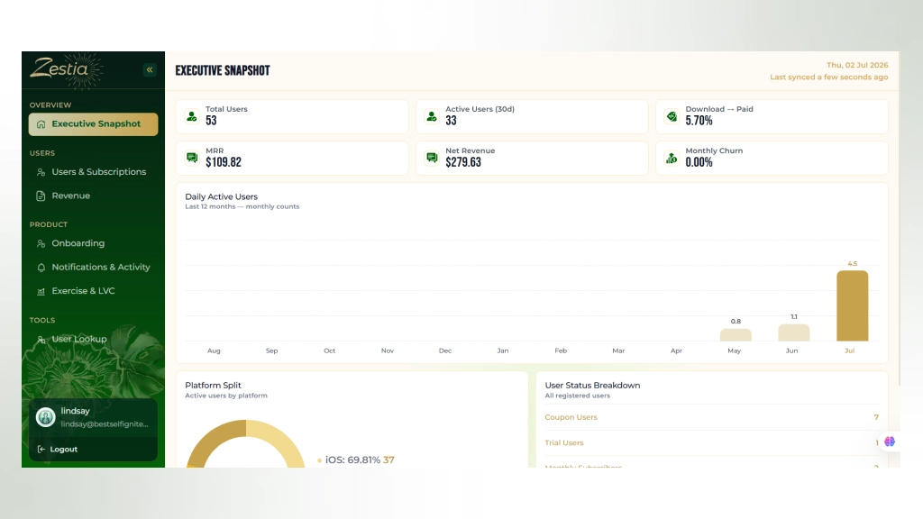The width and height of the screenshot is (923, 519).
Task: Click the Download to Paid card icon
Action: [x=672, y=116]
